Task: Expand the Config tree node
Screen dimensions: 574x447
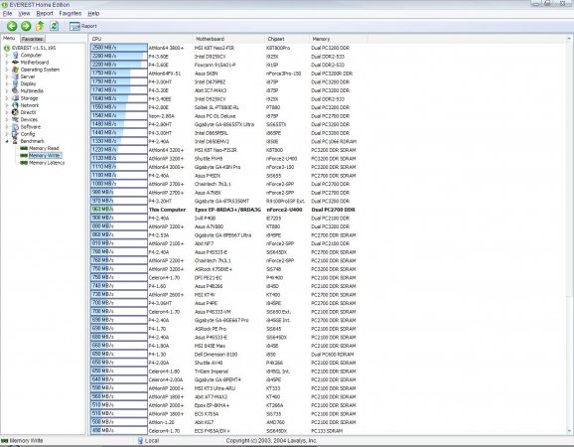Action: click(x=7, y=134)
